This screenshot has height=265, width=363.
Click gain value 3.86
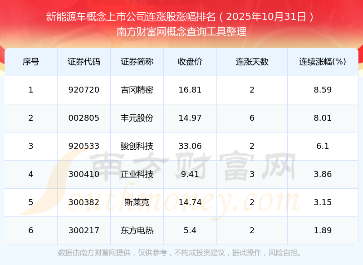point(323,174)
